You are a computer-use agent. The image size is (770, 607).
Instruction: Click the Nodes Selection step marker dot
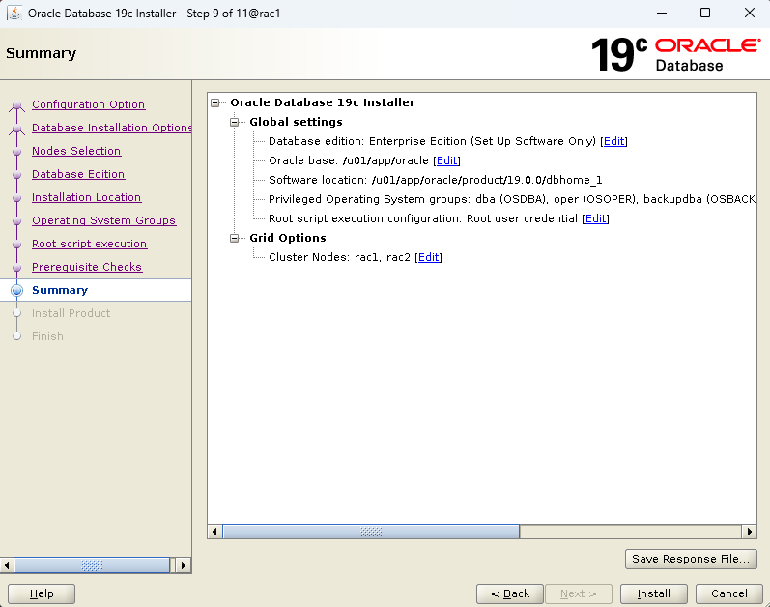point(16,151)
